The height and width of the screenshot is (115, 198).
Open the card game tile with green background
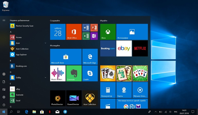[140, 73]
